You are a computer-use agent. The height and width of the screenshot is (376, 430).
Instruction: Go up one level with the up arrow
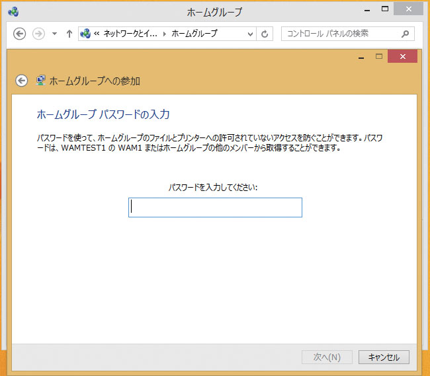69,34
